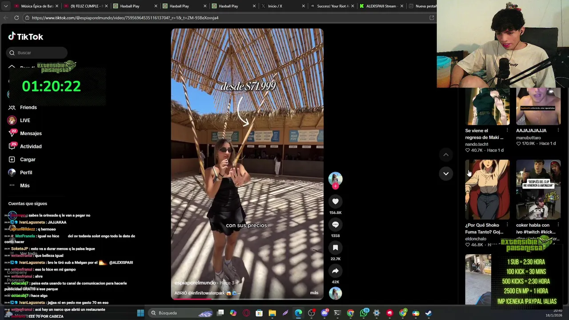Switch to the Inicio / X tab
This screenshot has height=320, width=569.
(x=283, y=6)
